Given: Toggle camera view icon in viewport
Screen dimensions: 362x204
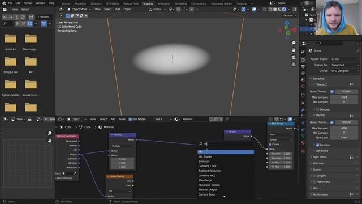Looking at the screenshot, I should [x=294, y=57].
